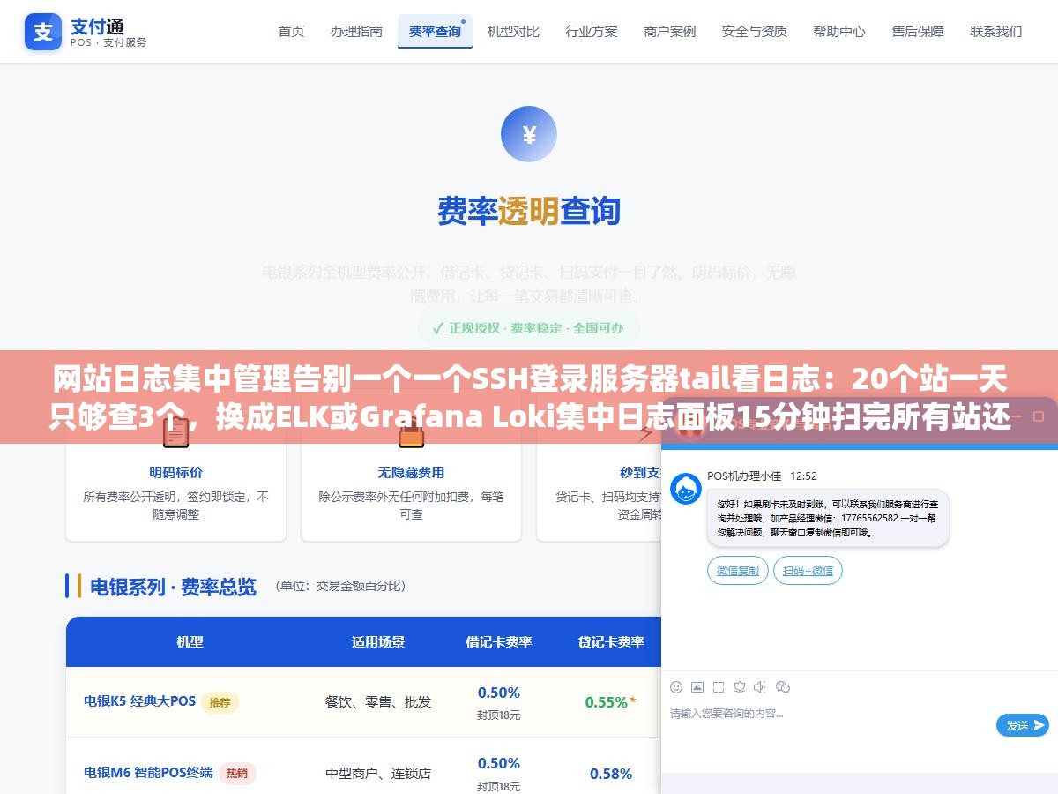Image resolution: width=1058 pixels, height=794 pixels.
Task: Click the WeChat icon in chat toolbar
Action: (782, 686)
